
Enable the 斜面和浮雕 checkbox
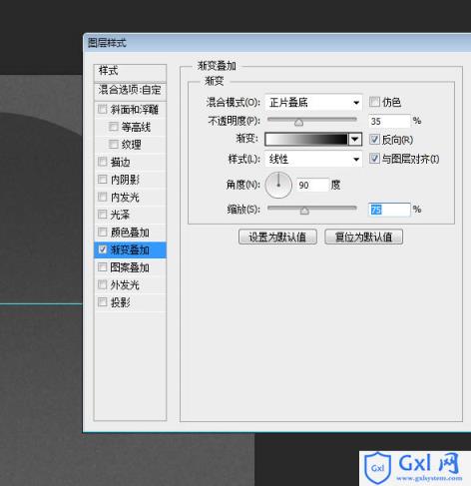(102, 109)
